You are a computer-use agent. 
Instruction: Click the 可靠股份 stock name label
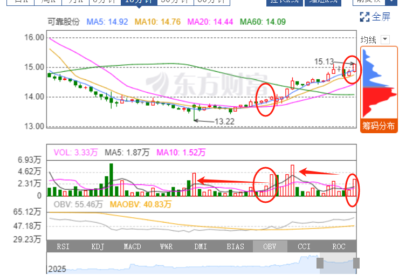[64, 22]
